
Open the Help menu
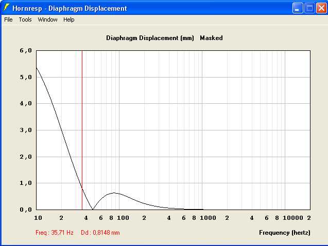[x=69, y=20]
